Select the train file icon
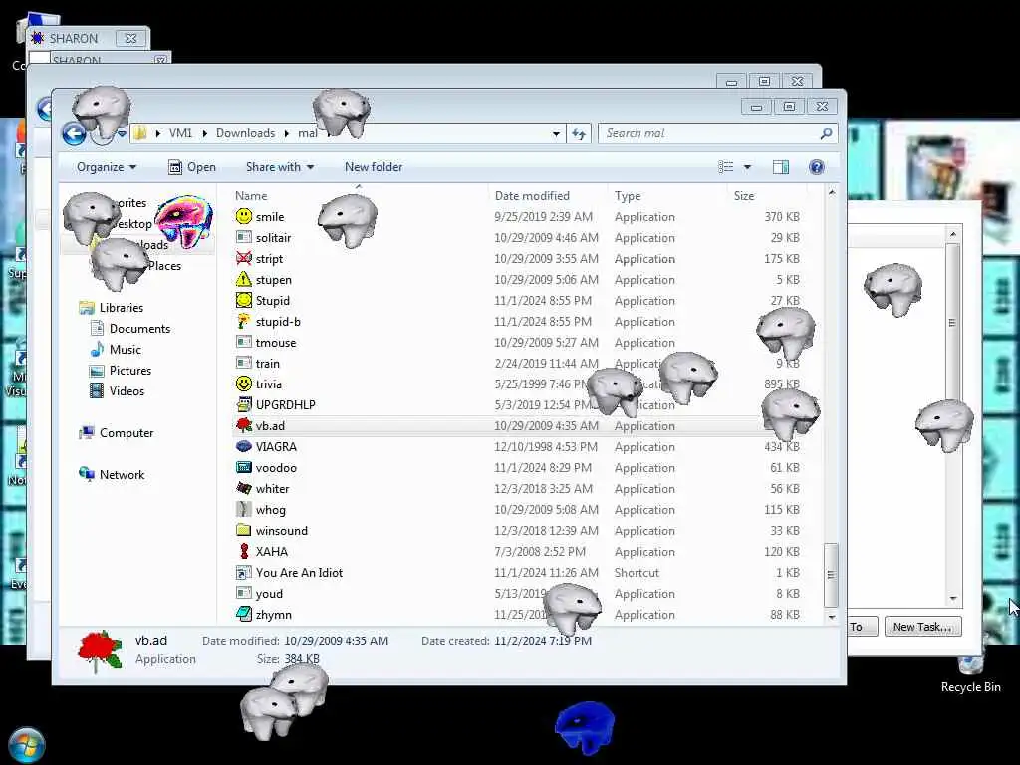The image size is (1020, 765). click(244, 363)
